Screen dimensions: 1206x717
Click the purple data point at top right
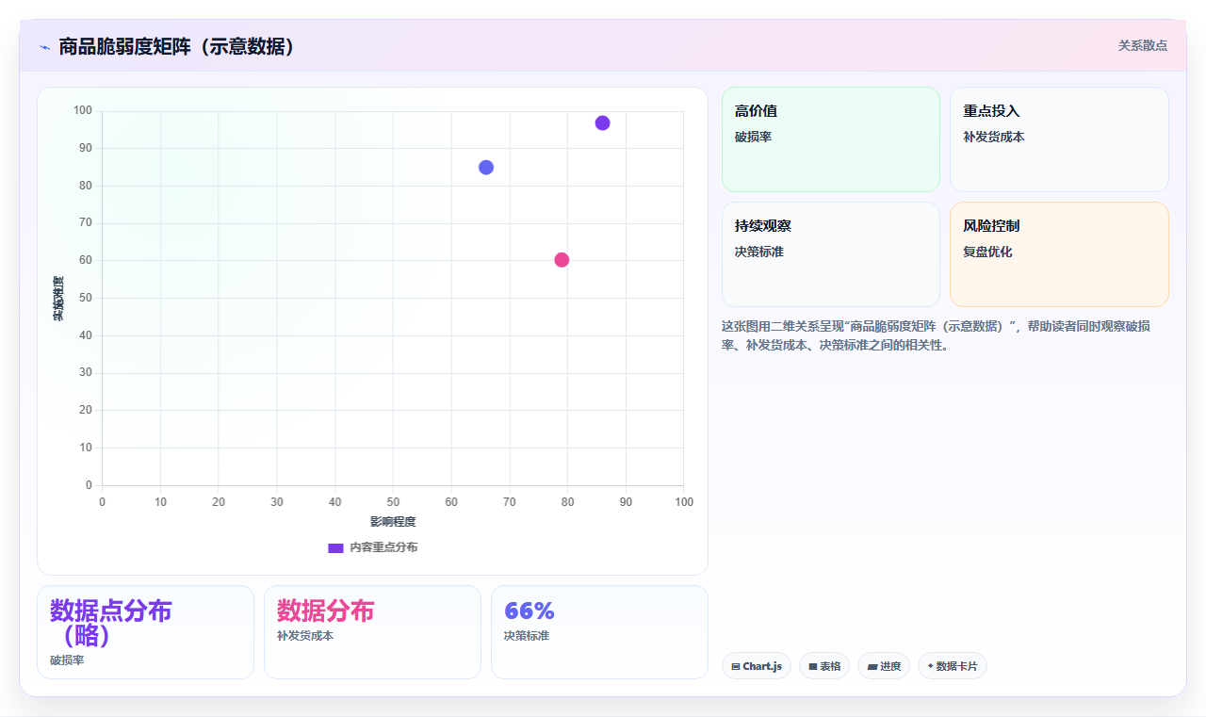[602, 123]
